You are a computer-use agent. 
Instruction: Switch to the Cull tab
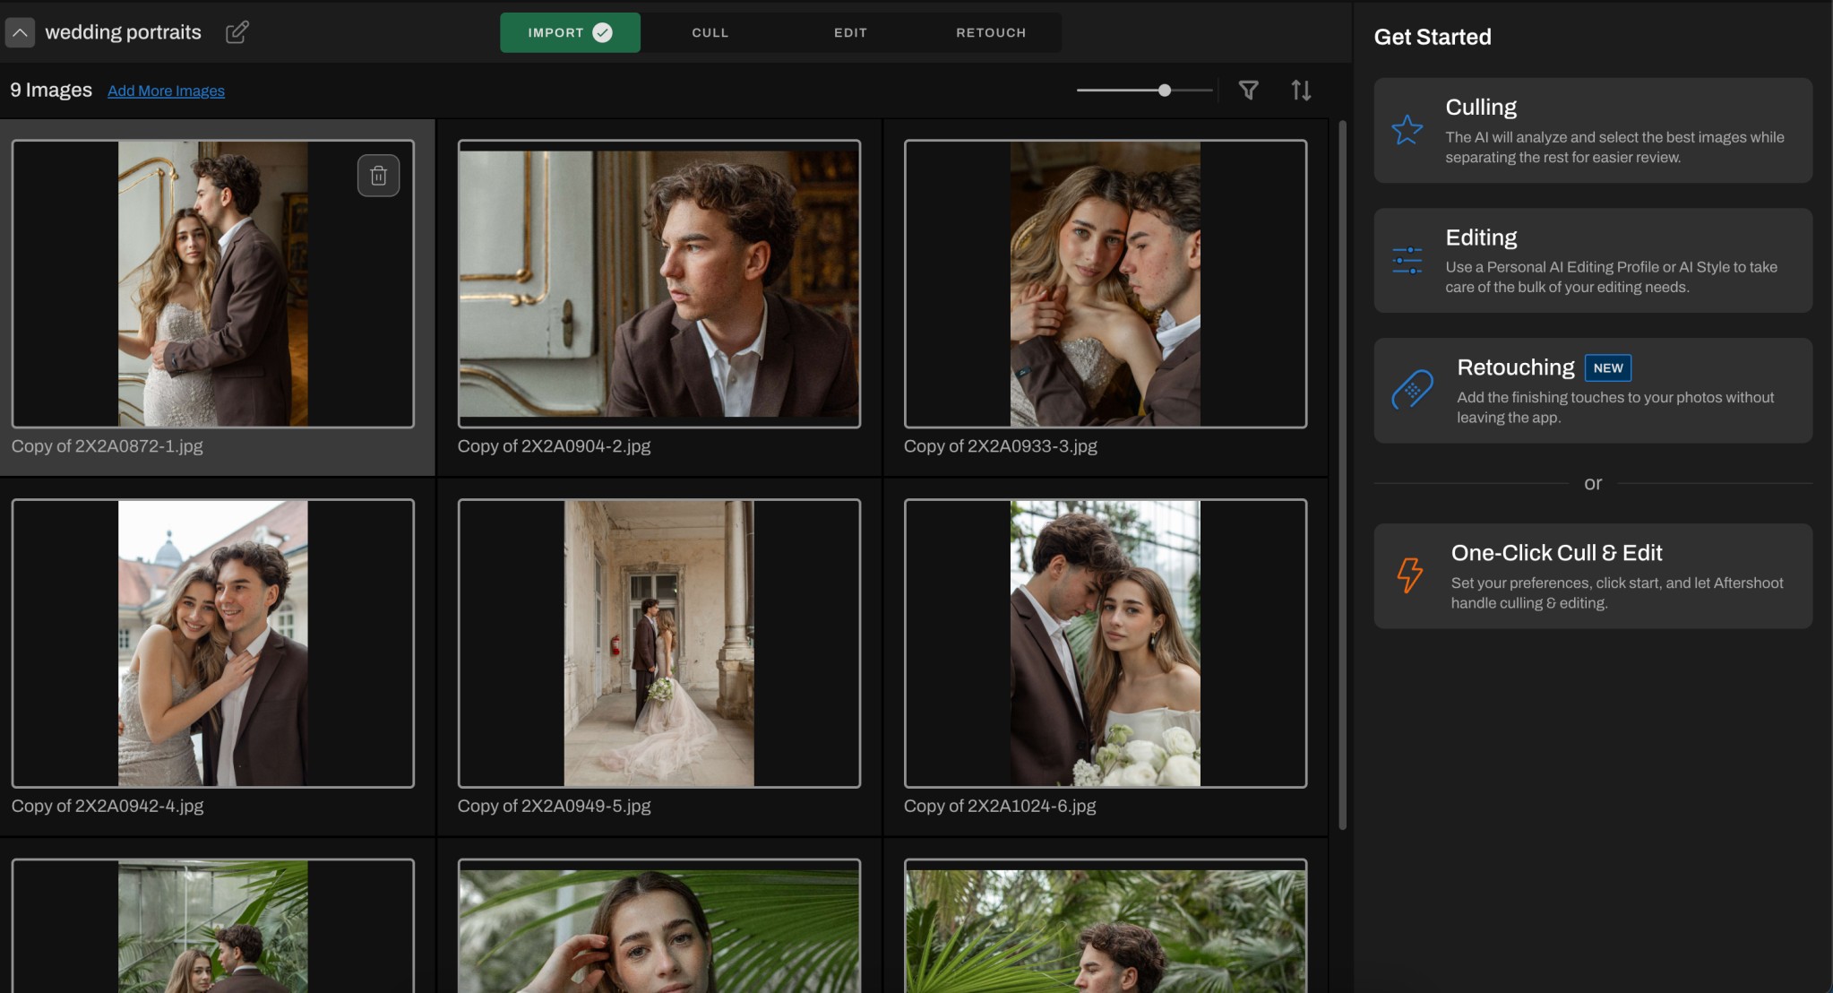pos(710,32)
